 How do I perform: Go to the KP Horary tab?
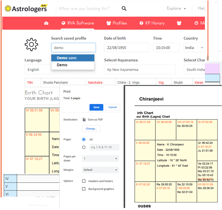pyautogui.click(x=152, y=23)
